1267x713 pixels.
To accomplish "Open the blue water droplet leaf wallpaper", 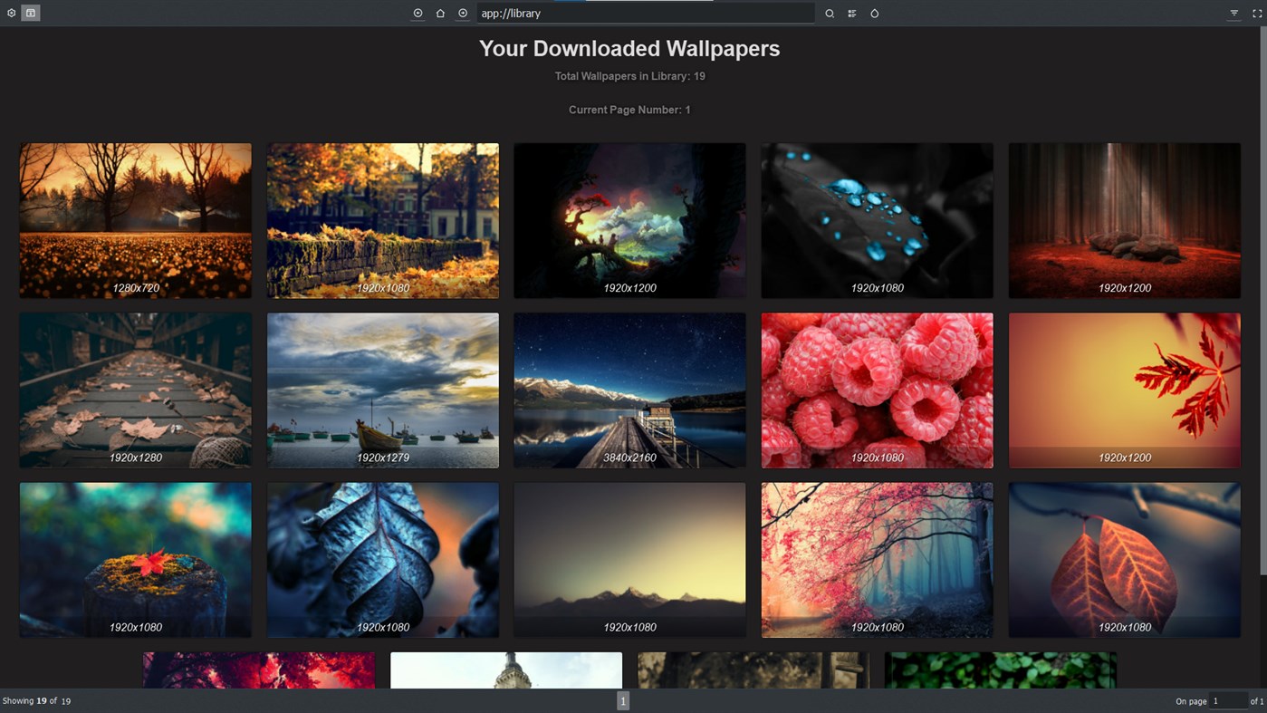I will [x=877, y=220].
